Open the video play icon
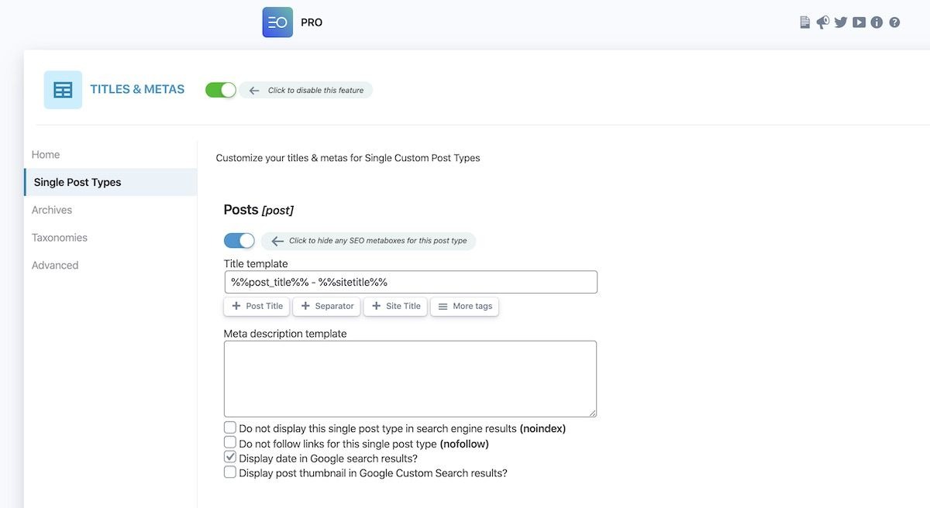 pos(859,22)
